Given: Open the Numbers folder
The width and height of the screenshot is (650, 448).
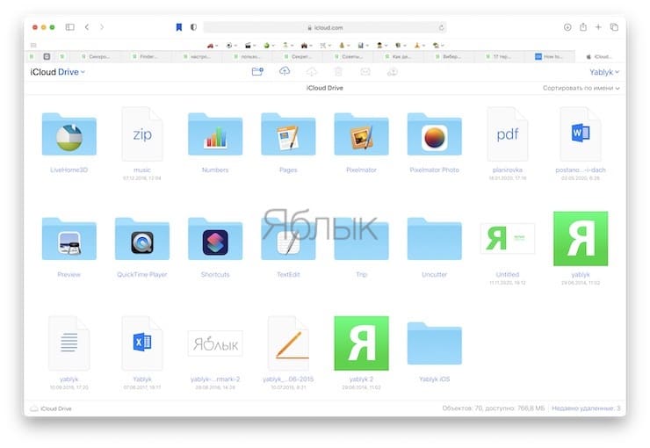Looking at the screenshot, I should 215,134.
